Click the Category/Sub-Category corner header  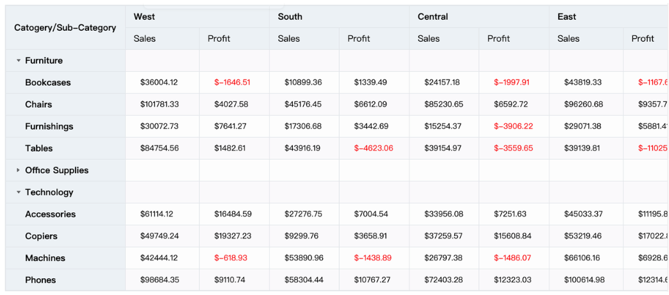click(65, 28)
